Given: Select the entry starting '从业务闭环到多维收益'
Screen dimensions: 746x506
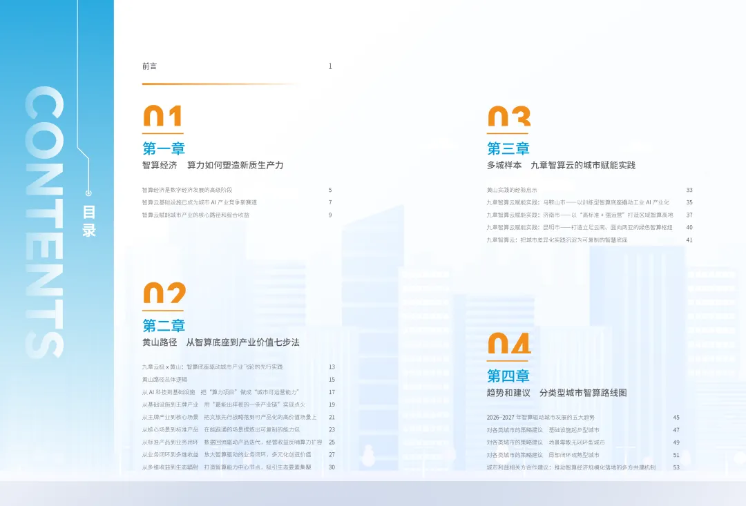Looking at the screenshot, I should click(x=227, y=455).
